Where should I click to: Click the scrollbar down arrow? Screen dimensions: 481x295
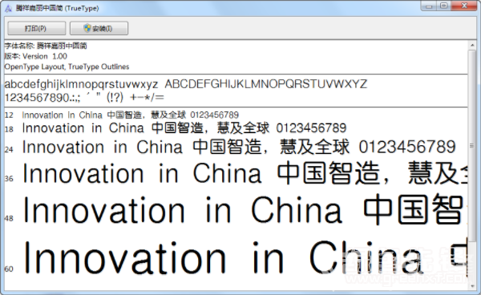[472, 286]
